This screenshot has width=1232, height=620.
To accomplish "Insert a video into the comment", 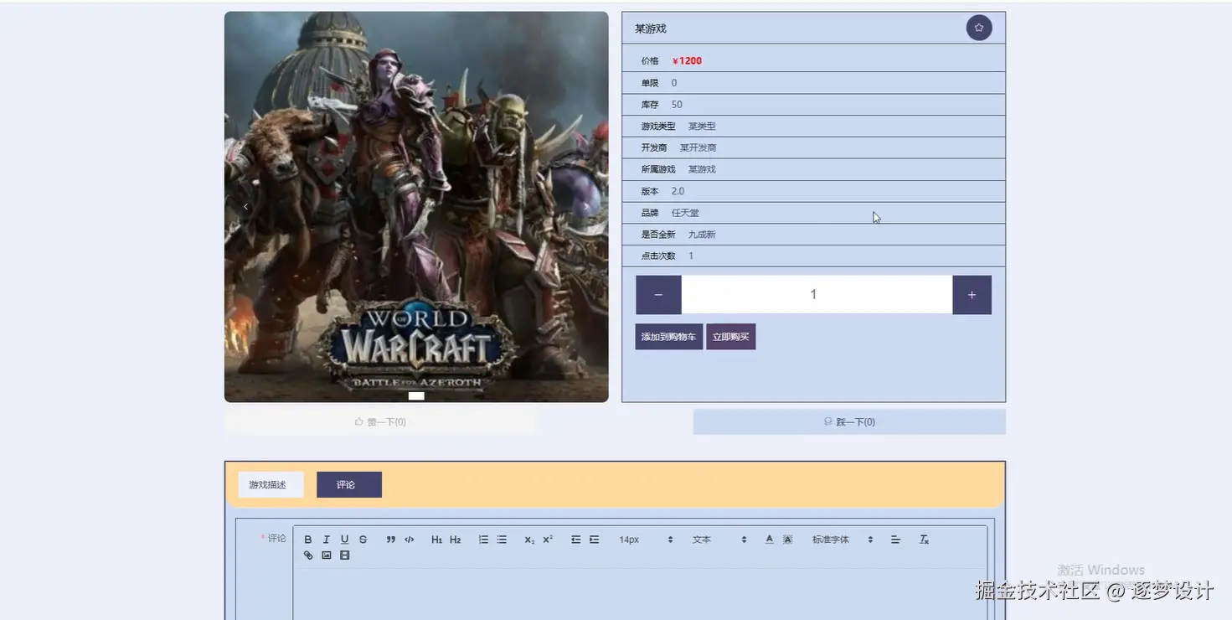I will 344,555.
